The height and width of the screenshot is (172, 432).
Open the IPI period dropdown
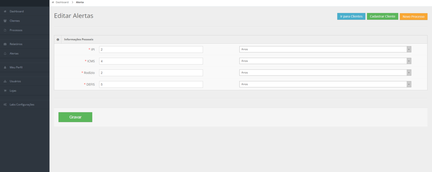click(x=325, y=49)
